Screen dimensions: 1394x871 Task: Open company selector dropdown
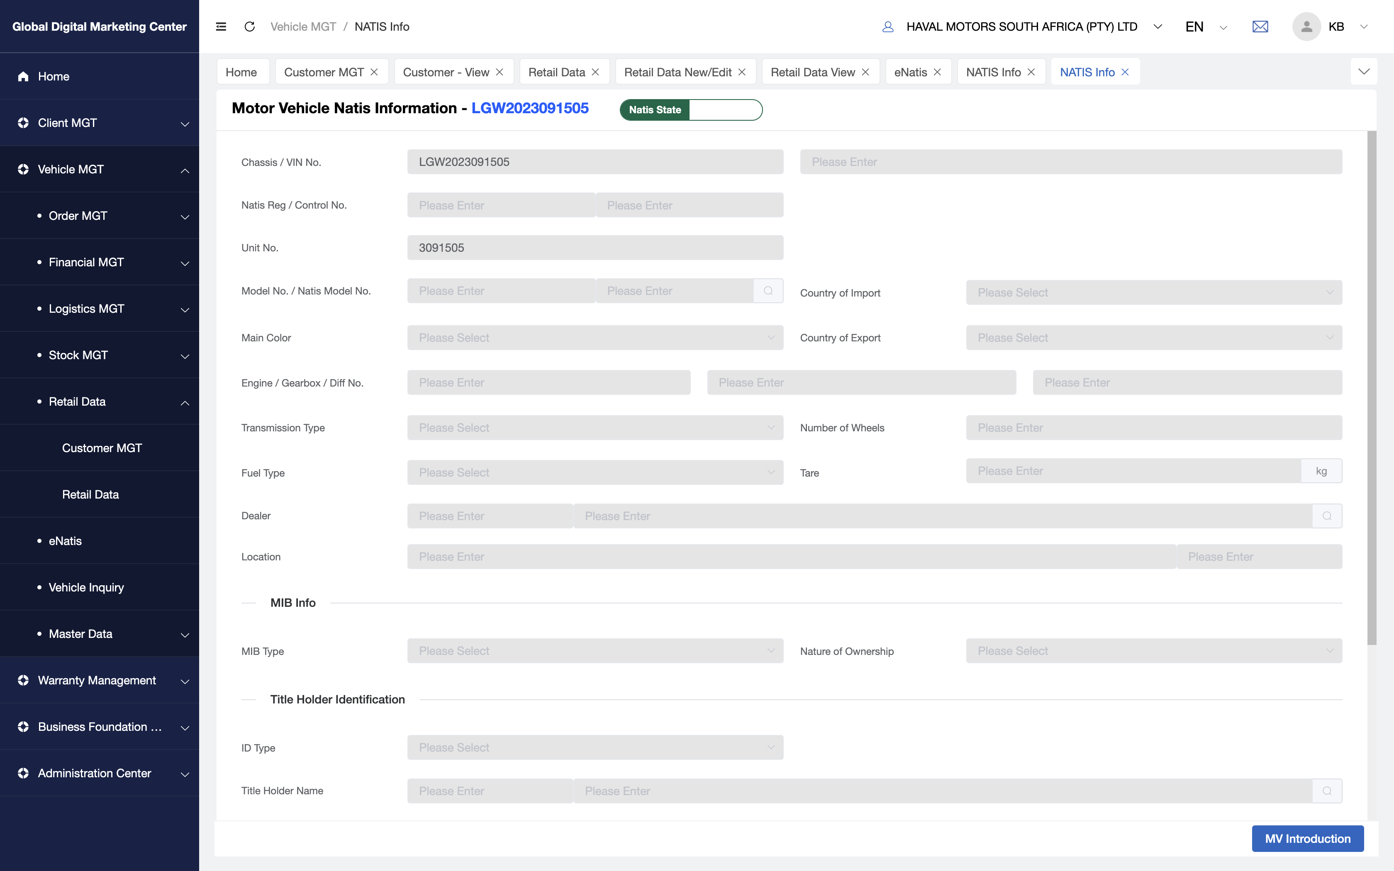pyautogui.click(x=1158, y=27)
